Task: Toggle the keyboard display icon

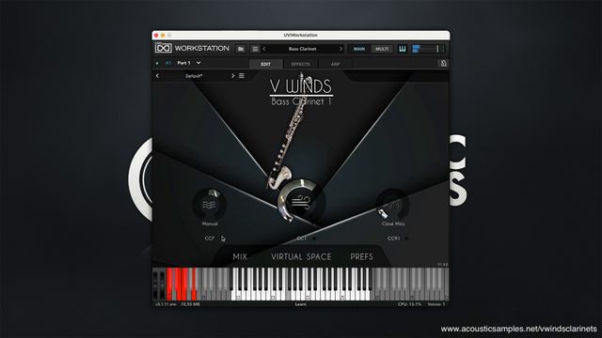Action: pyautogui.click(x=402, y=49)
